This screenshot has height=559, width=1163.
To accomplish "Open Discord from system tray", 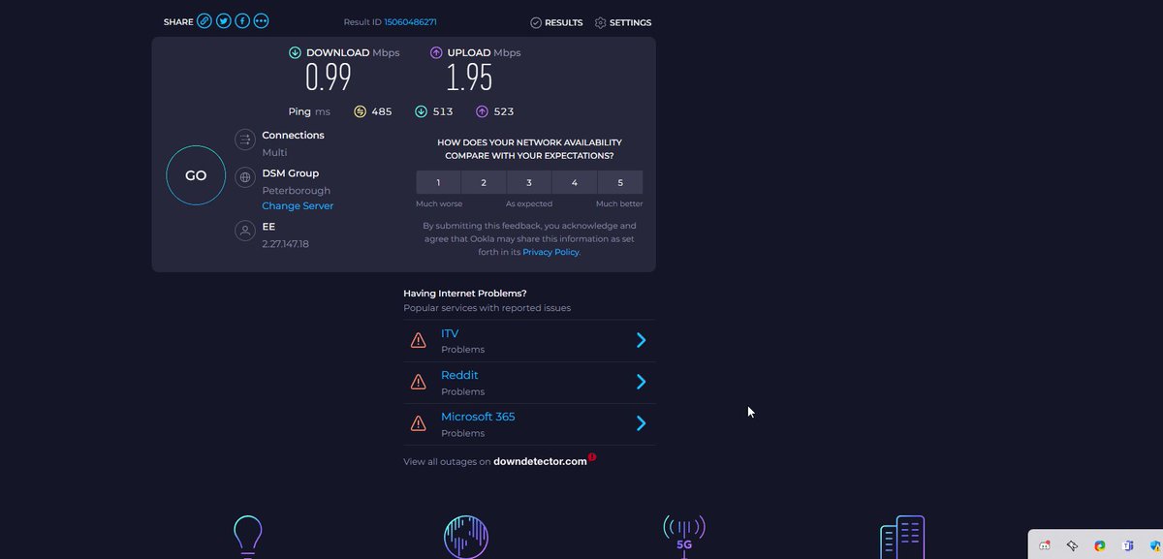I will click(x=1045, y=545).
